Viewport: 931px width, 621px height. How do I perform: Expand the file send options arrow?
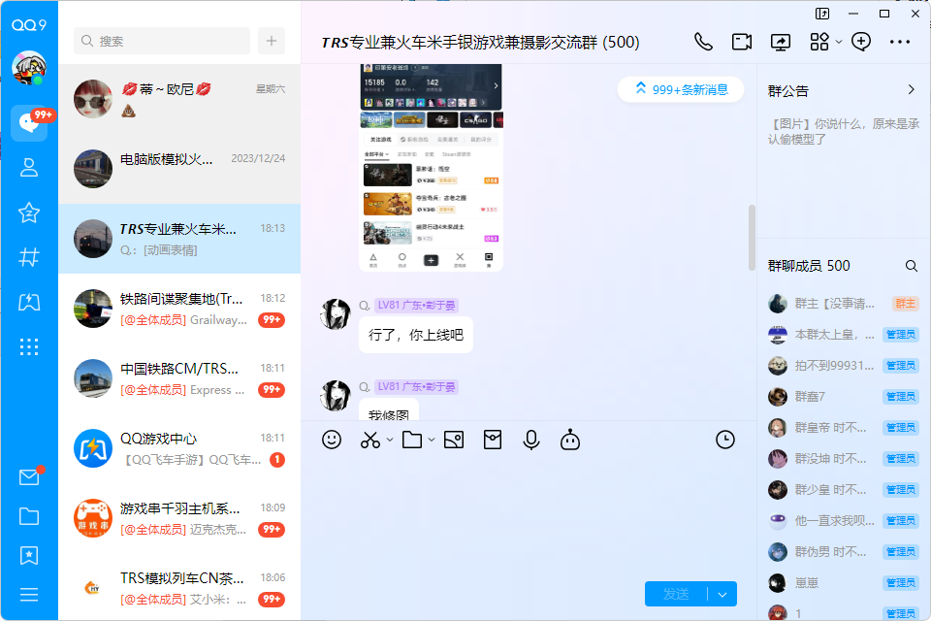[432, 440]
